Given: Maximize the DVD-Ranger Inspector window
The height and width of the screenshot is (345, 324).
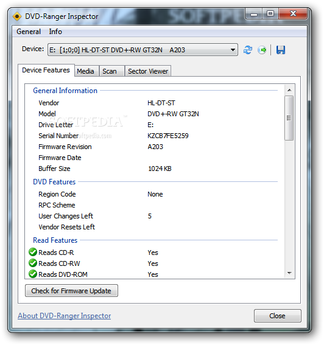Looking at the screenshot, I should [270, 13].
